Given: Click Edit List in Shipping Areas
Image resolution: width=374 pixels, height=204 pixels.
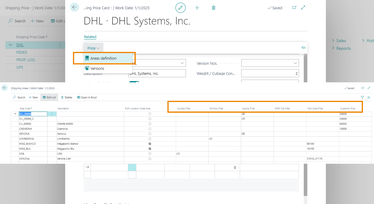Looking at the screenshot, I should 49,97.
